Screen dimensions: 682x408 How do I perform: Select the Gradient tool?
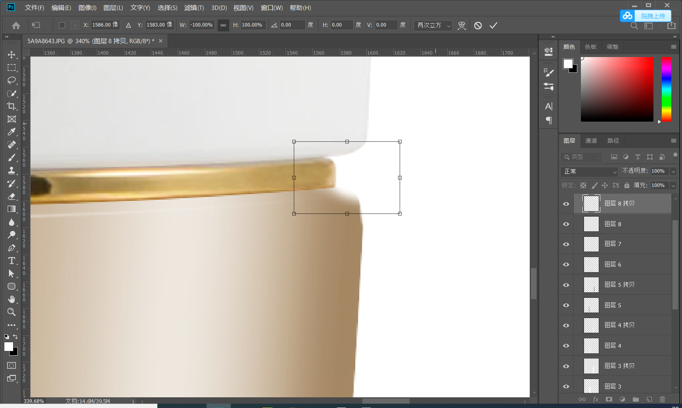pyautogui.click(x=11, y=209)
